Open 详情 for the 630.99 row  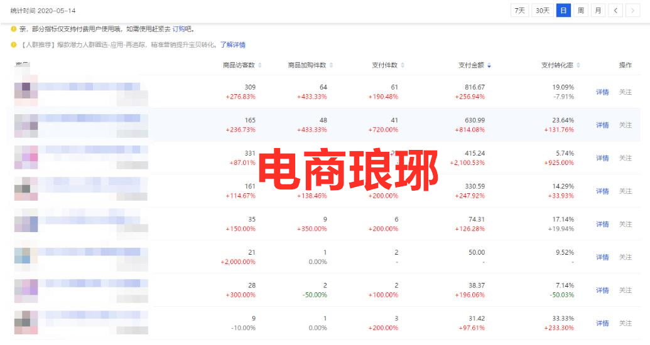pos(602,125)
